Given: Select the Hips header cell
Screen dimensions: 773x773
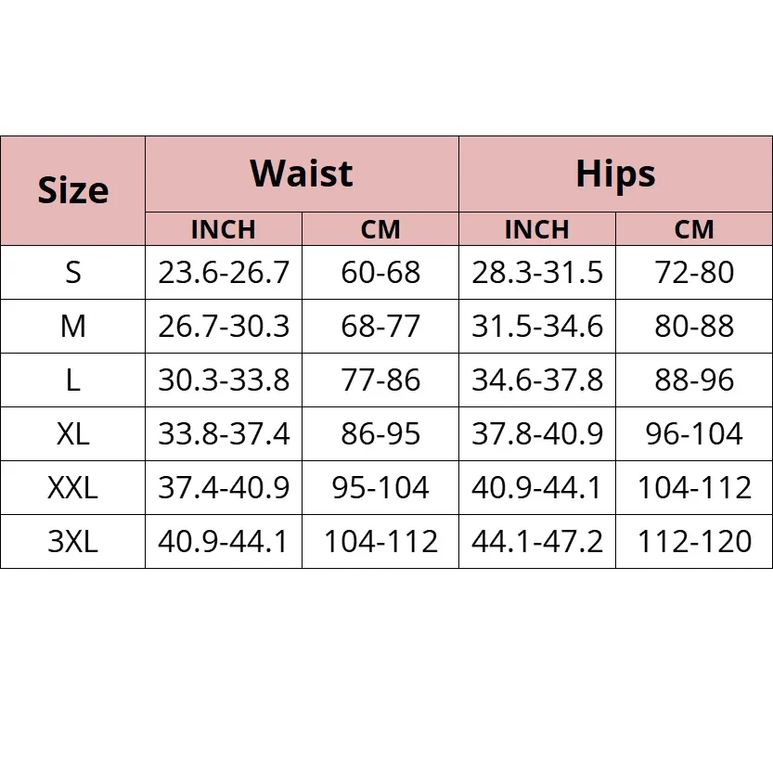Looking at the screenshot, I should (x=615, y=174).
